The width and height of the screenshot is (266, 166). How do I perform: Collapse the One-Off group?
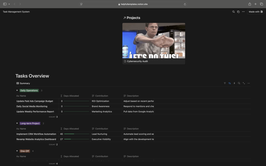tap(17, 151)
